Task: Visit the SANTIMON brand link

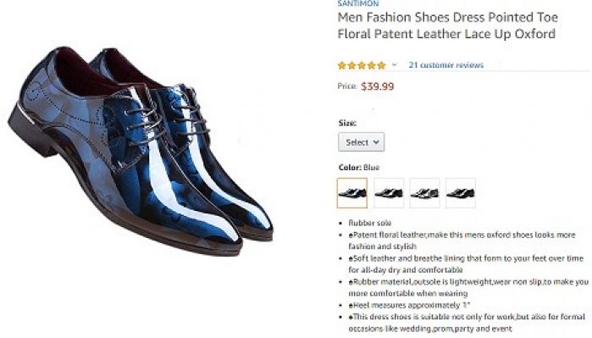Action: coord(358,3)
